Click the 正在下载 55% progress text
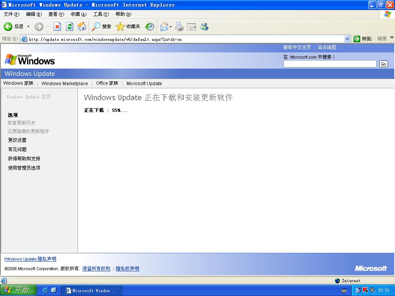Image resolution: width=395 pixels, height=296 pixels. tap(106, 110)
